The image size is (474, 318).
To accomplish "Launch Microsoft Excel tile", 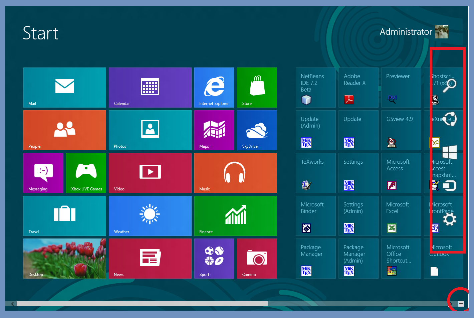I will click(401, 216).
